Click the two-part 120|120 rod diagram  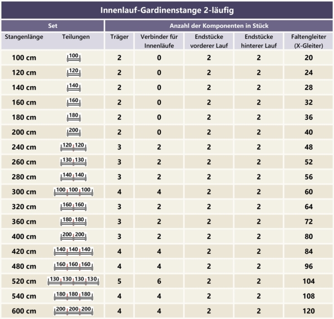73,147
